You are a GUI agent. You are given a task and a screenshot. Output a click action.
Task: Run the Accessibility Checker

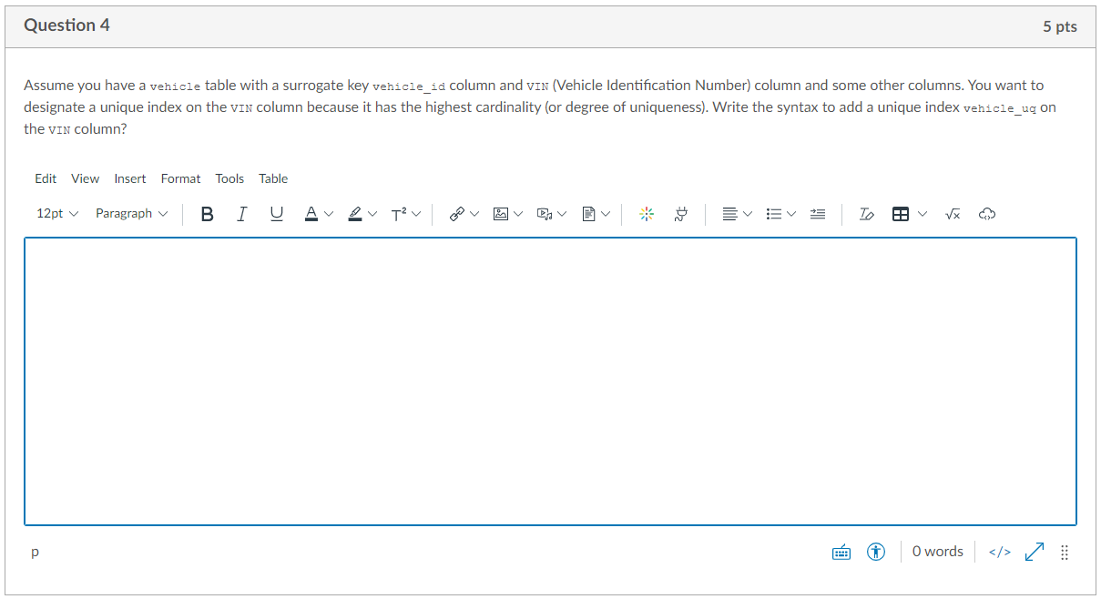875,552
